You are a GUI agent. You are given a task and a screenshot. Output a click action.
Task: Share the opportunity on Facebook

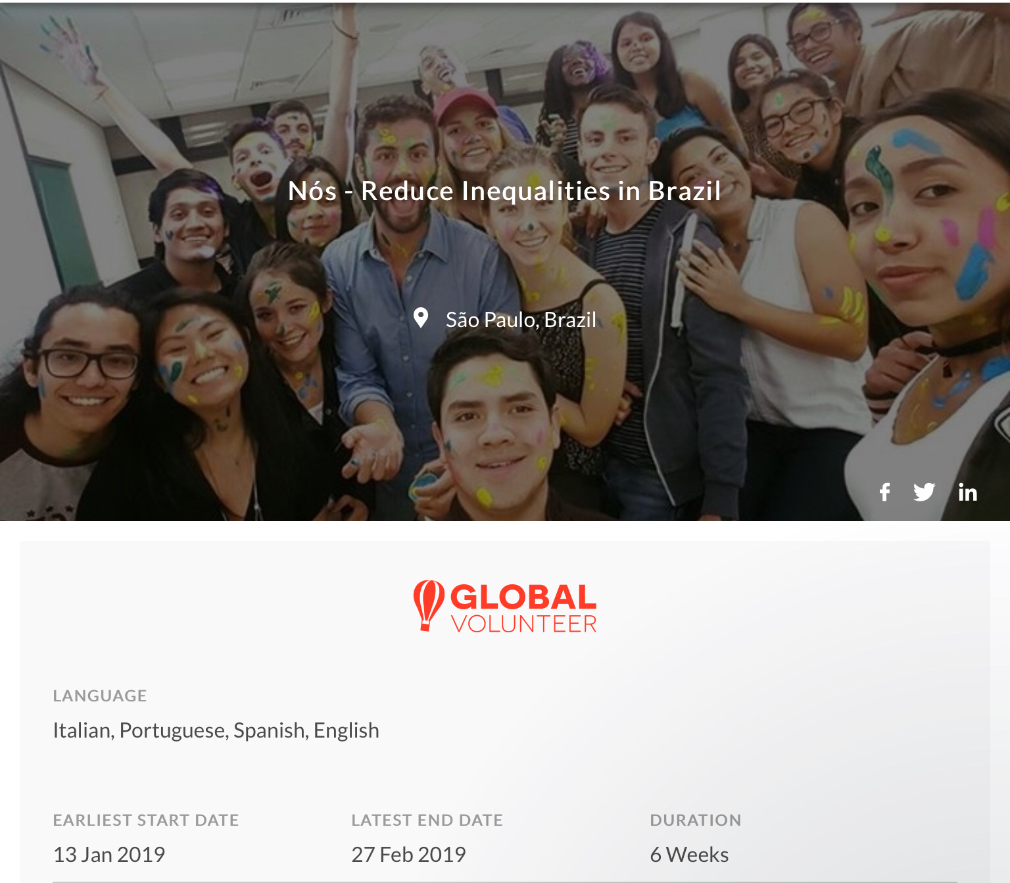(x=885, y=492)
